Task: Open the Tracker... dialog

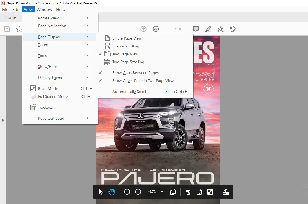Action: click(60, 107)
